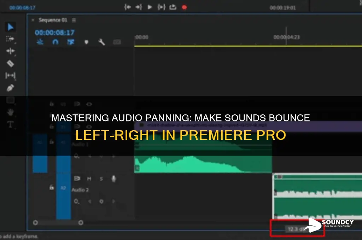Select the Selection tool arrow
362x240 pixels.
10,27
